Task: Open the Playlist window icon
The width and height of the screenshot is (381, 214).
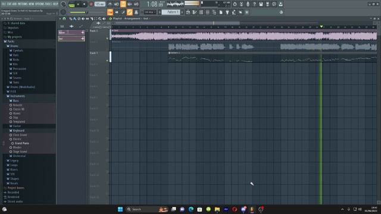Action: [188, 12]
